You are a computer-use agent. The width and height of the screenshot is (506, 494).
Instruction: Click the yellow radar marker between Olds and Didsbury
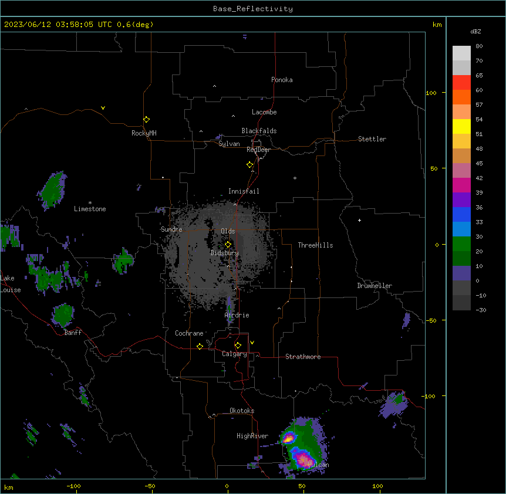pyautogui.click(x=228, y=245)
